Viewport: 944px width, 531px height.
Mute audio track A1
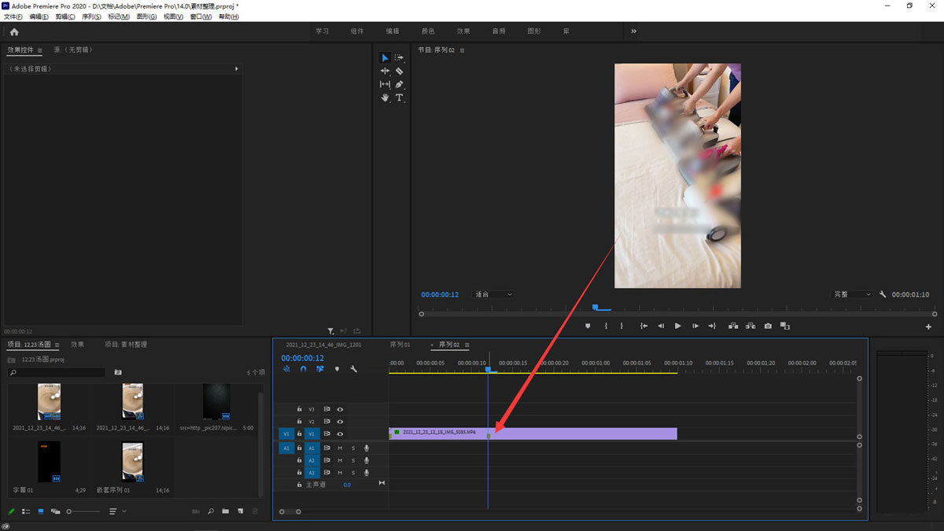340,448
